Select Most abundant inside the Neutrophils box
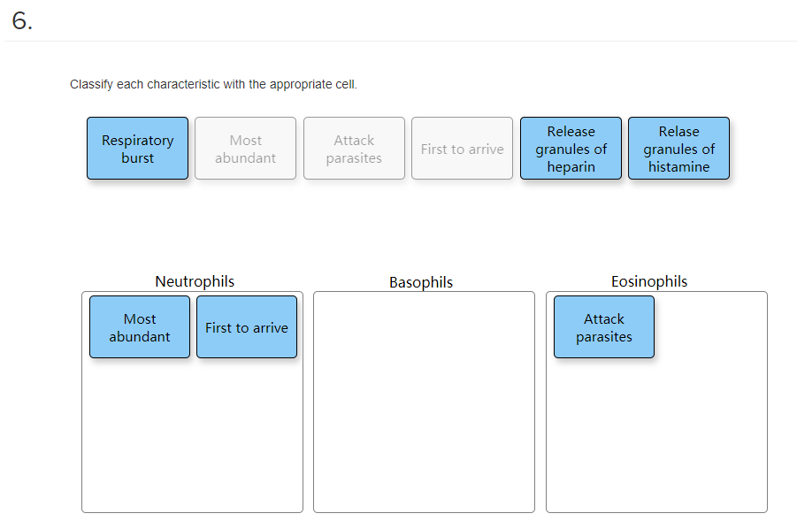This screenshot has height=529, width=797. pyautogui.click(x=139, y=326)
